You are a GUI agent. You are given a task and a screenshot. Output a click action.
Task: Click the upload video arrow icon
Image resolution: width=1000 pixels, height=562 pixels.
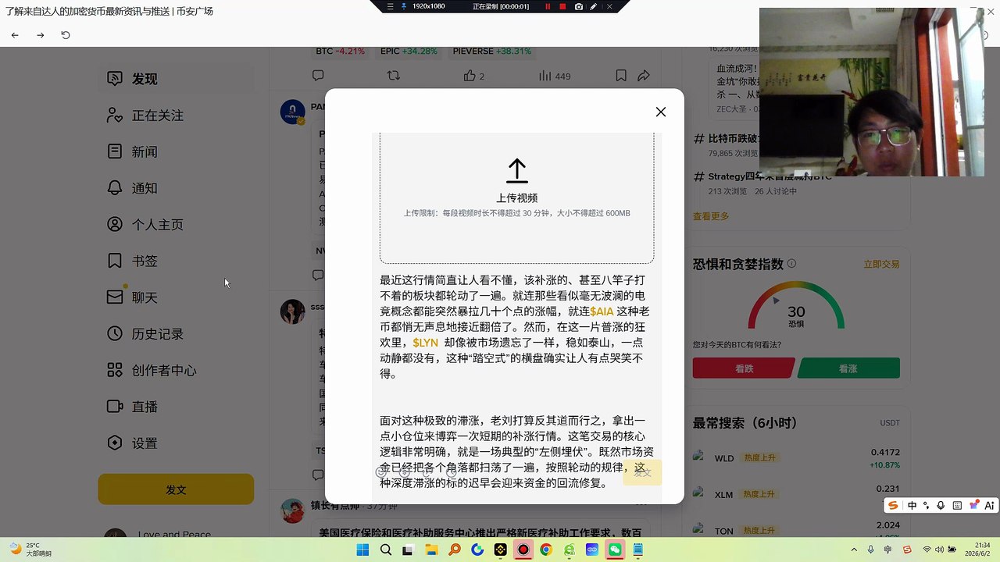click(x=517, y=171)
